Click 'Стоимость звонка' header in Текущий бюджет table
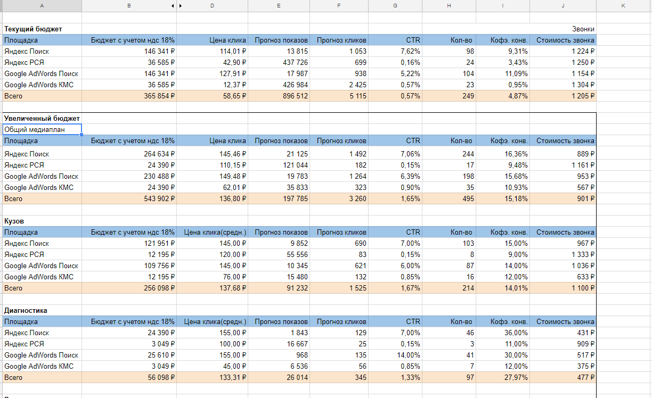 (x=563, y=40)
